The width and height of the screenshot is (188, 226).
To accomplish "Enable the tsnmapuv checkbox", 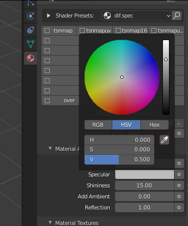I will pyautogui.click(x=82, y=31).
